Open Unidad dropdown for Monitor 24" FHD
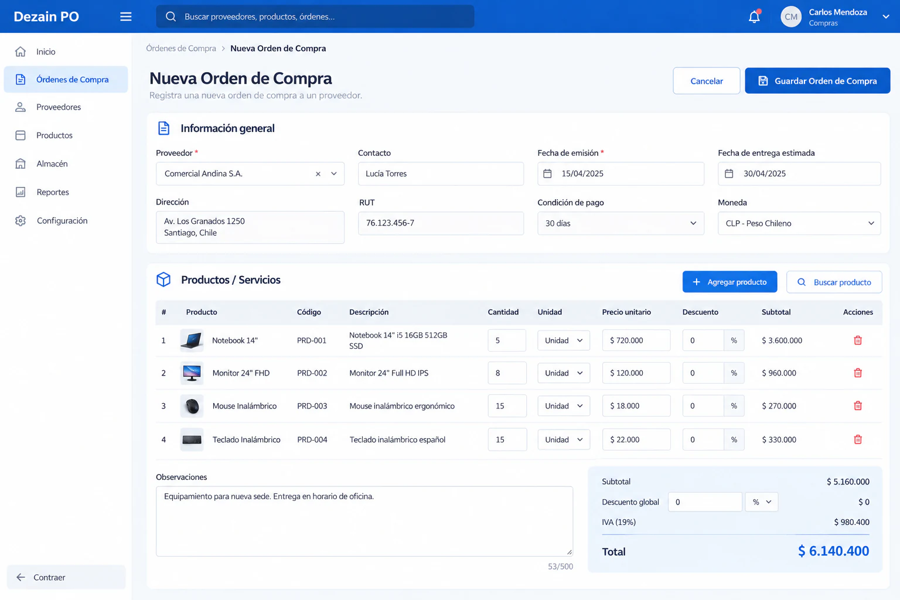Image resolution: width=900 pixels, height=600 pixels. click(x=564, y=373)
